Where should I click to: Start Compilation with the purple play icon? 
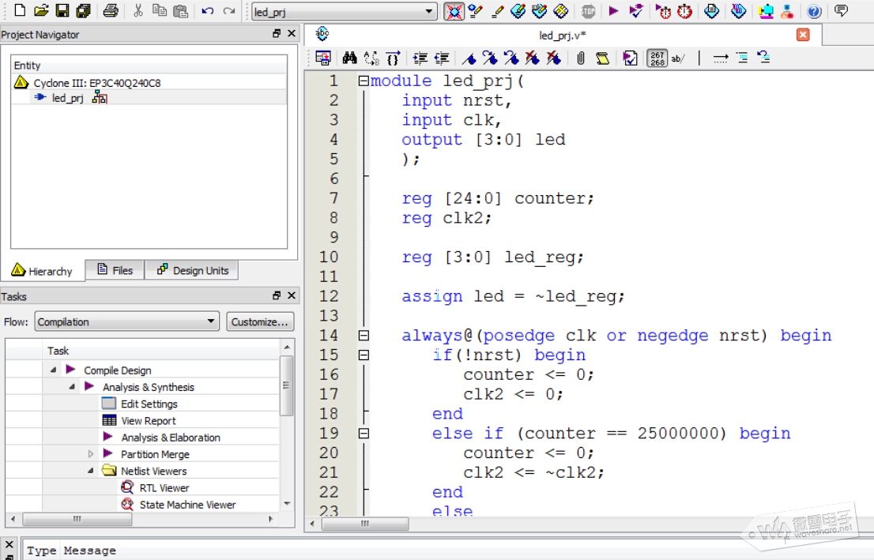click(613, 10)
